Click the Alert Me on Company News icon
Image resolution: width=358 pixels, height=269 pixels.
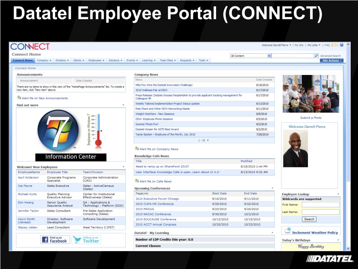[137, 149]
